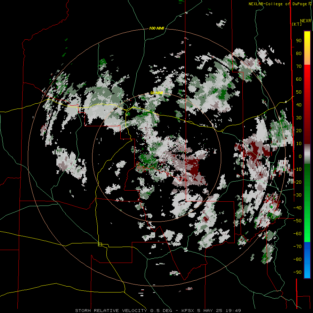
Task: Click the positive 60 scale label
Action: pyautogui.click(x=299, y=79)
